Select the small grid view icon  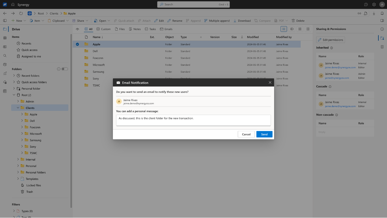(300, 29)
